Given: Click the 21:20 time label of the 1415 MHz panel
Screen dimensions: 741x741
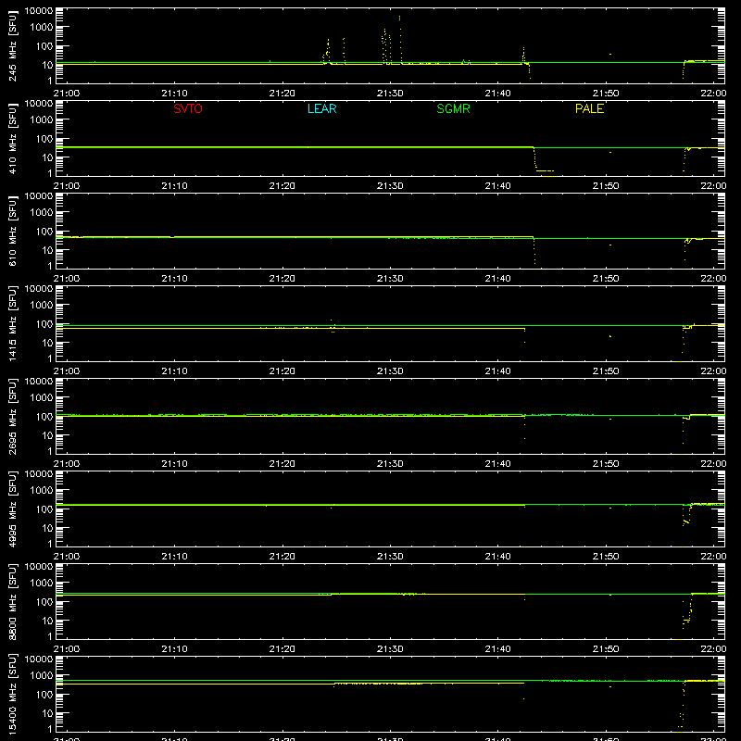Looking at the screenshot, I should click(283, 371).
